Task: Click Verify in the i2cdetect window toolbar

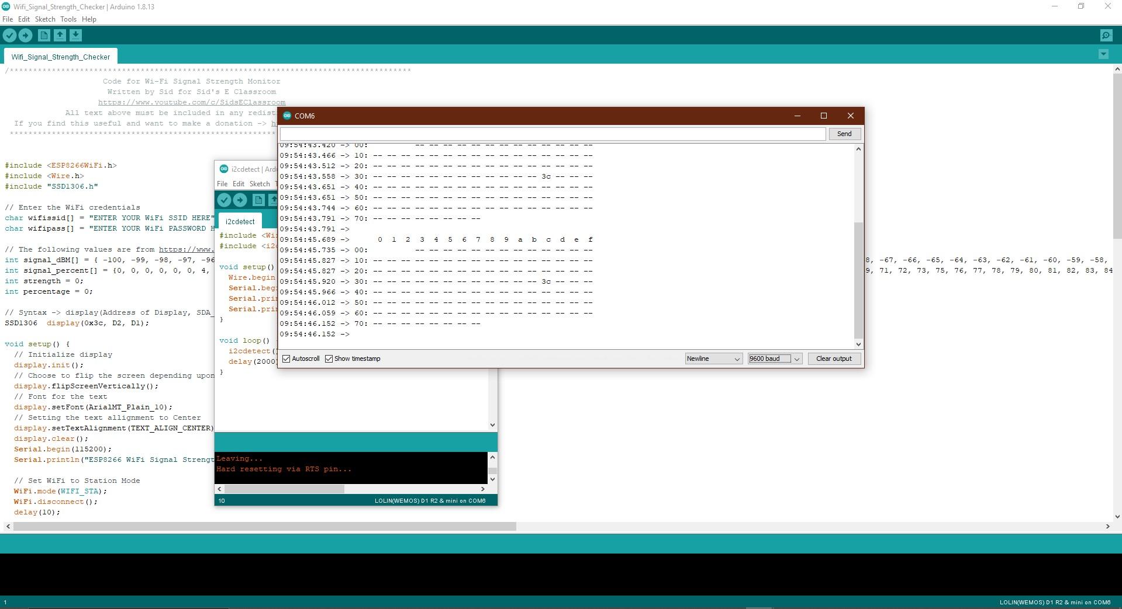Action: [x=225, y=200]
